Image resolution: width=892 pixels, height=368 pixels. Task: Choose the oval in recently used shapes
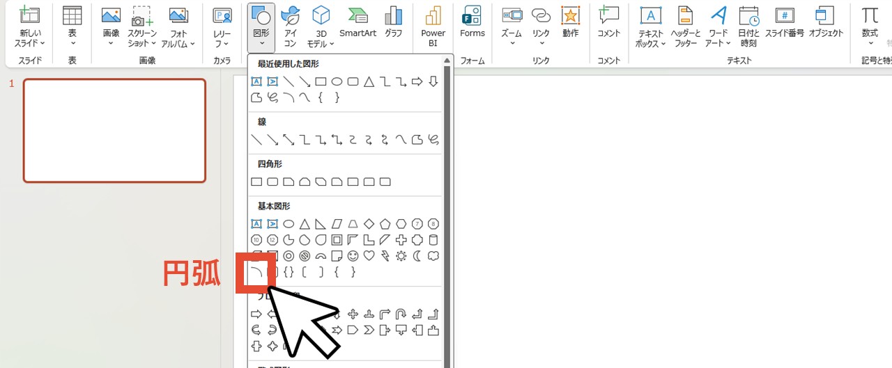tap(337, 81)
